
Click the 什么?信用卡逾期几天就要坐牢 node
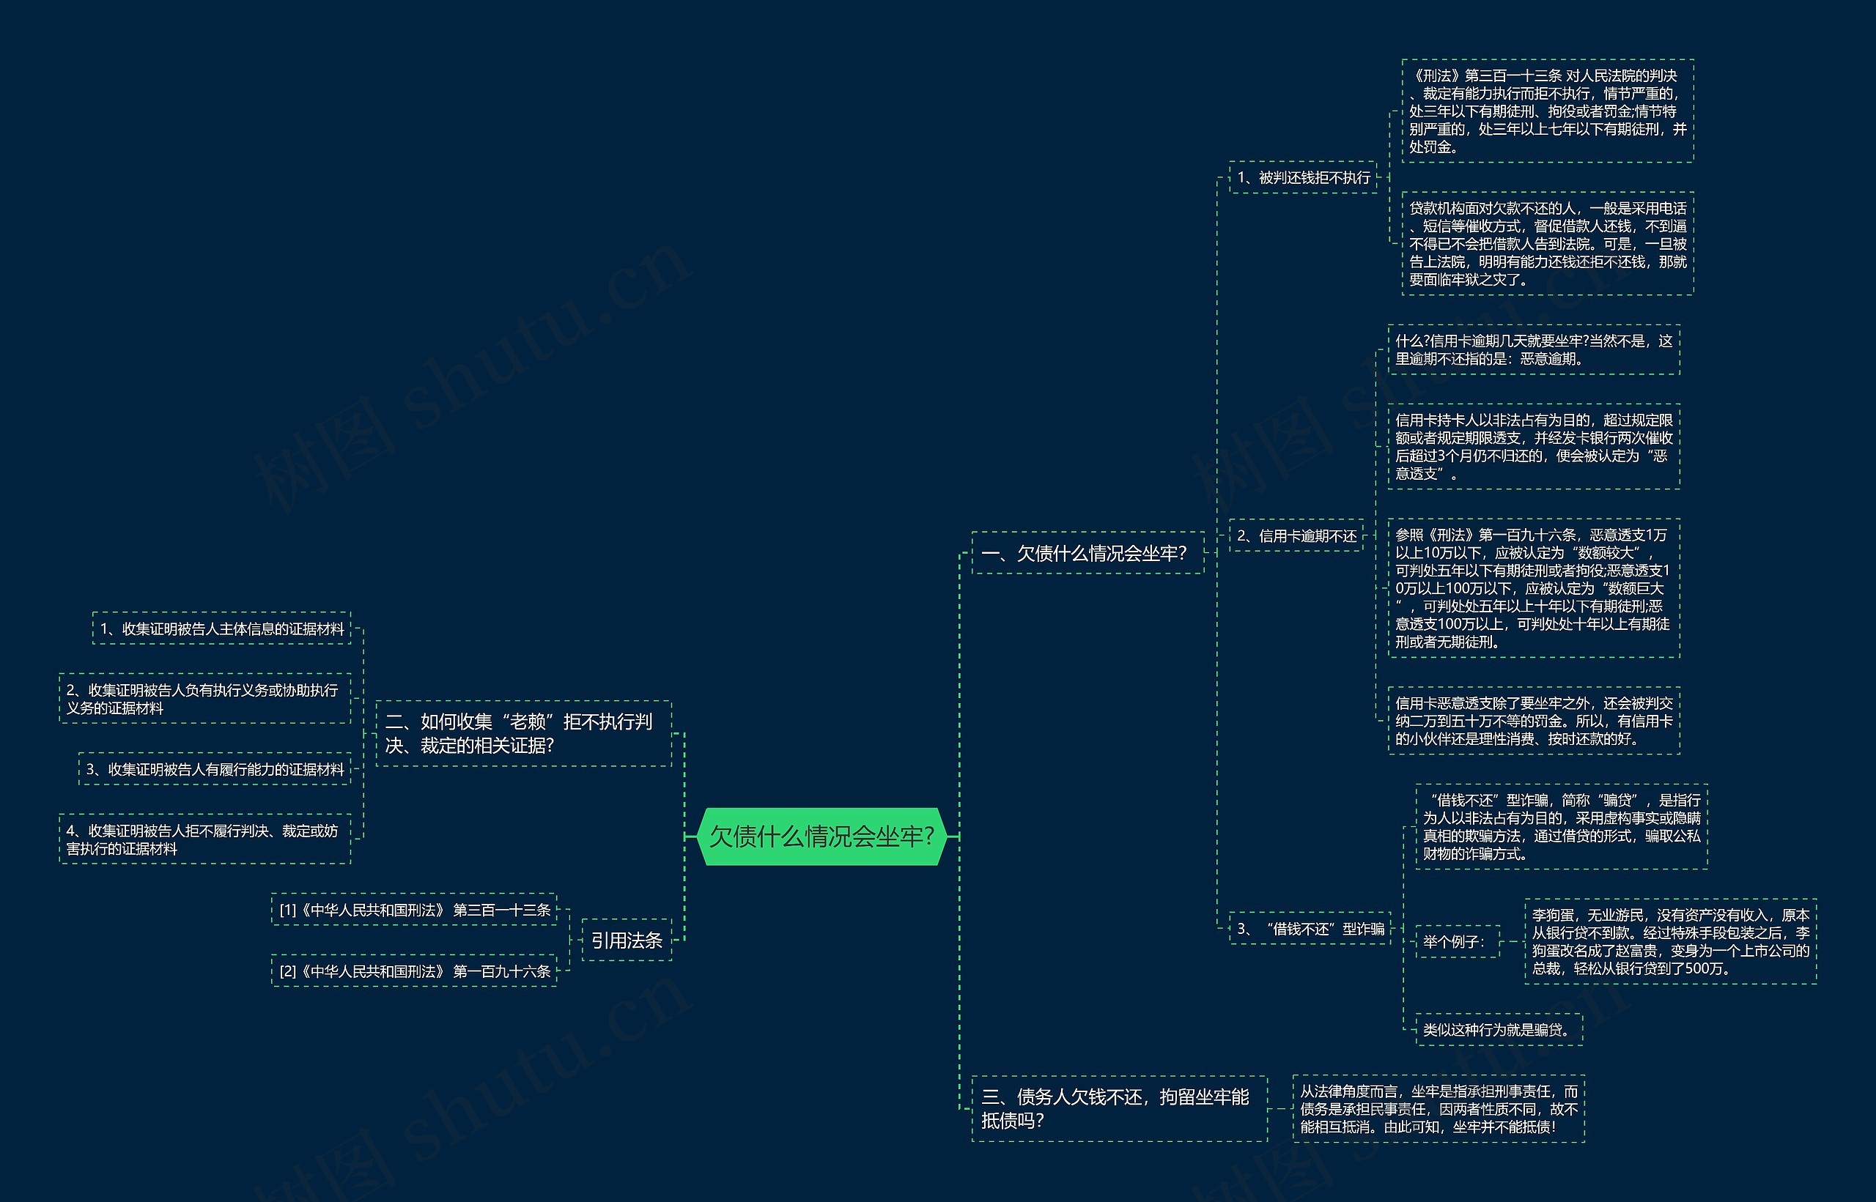(1533, 349)
